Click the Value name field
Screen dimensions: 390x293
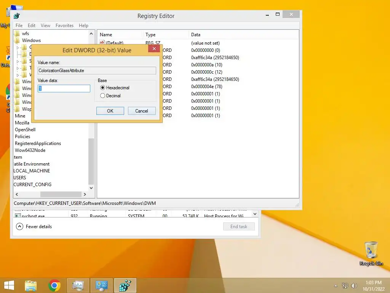(x=97, y=71)
